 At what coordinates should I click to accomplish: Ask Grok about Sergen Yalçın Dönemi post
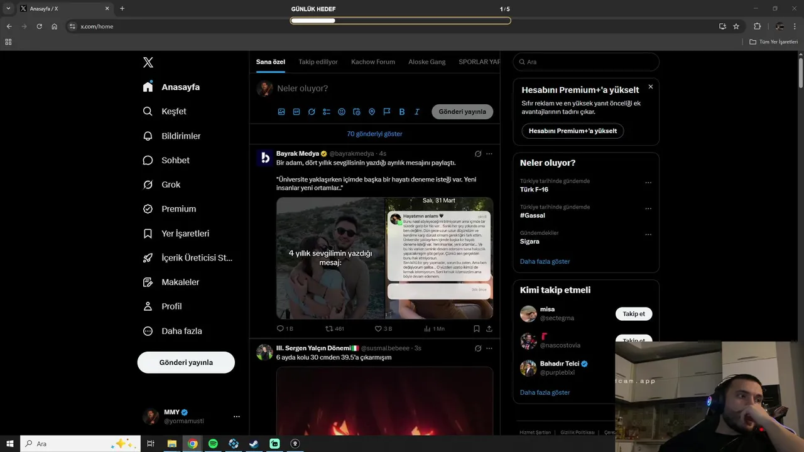478,348
